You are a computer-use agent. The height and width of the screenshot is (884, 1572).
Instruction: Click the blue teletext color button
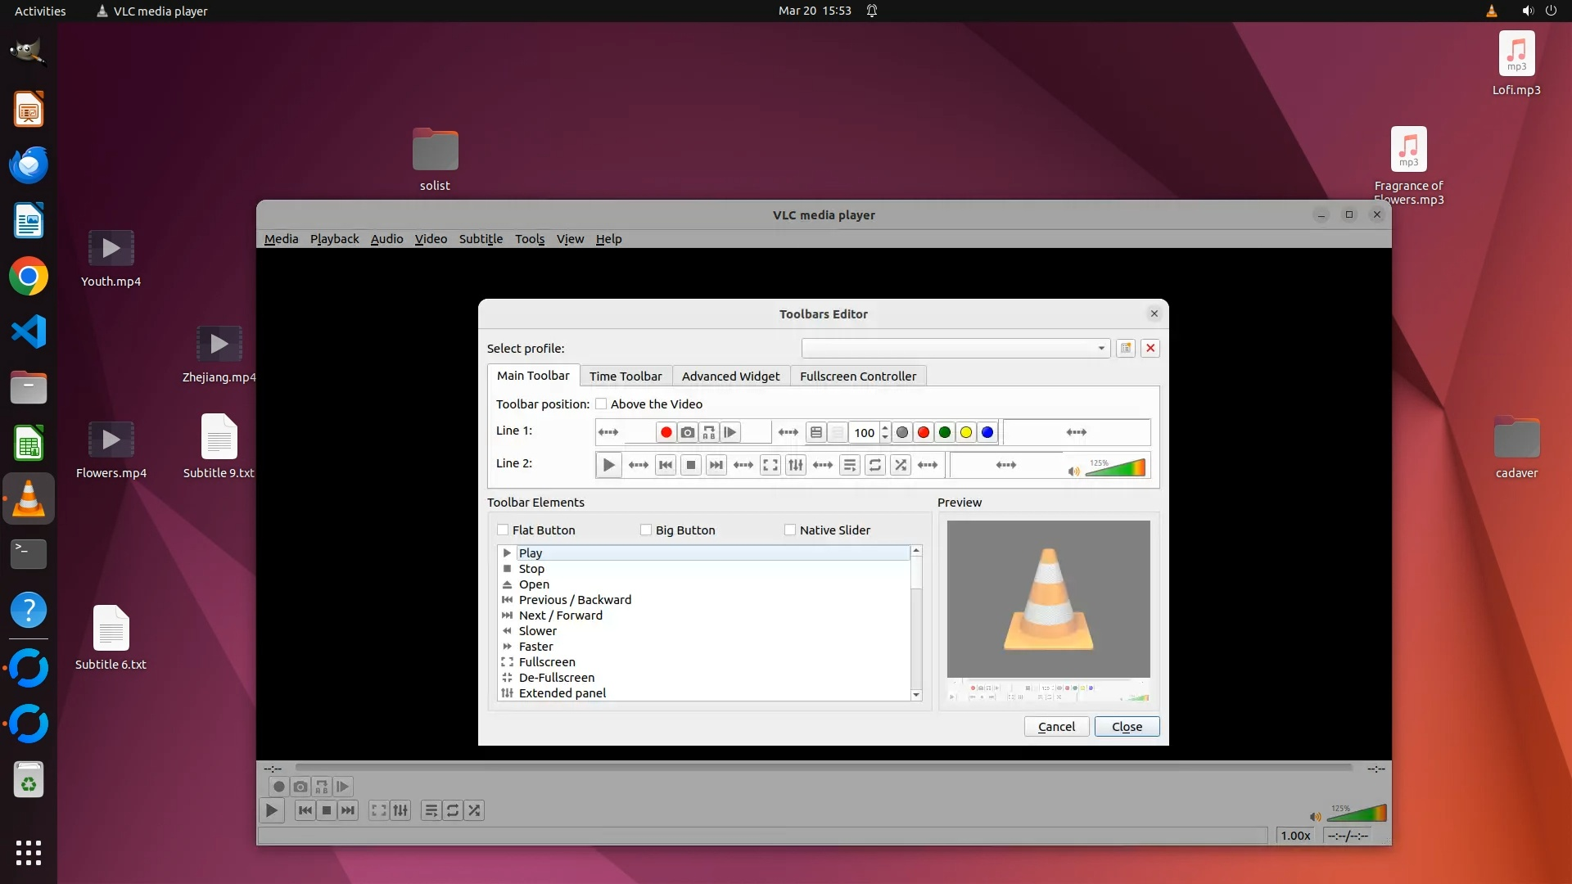pyautogui.click(x=987, y=432)
